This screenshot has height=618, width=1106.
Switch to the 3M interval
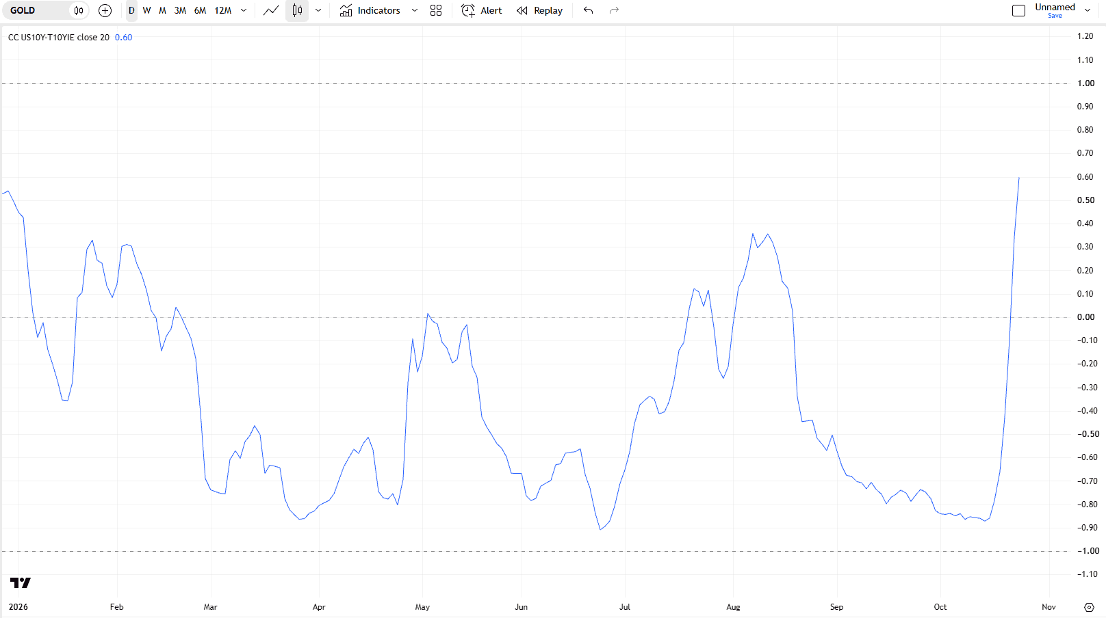click(180, 10)
